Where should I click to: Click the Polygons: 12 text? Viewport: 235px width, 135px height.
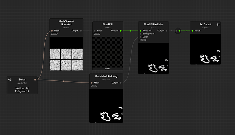22,91
